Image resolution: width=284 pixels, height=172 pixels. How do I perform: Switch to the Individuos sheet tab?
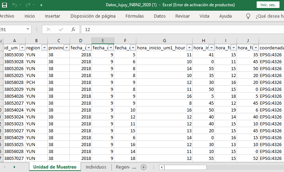tap(96, 167)
